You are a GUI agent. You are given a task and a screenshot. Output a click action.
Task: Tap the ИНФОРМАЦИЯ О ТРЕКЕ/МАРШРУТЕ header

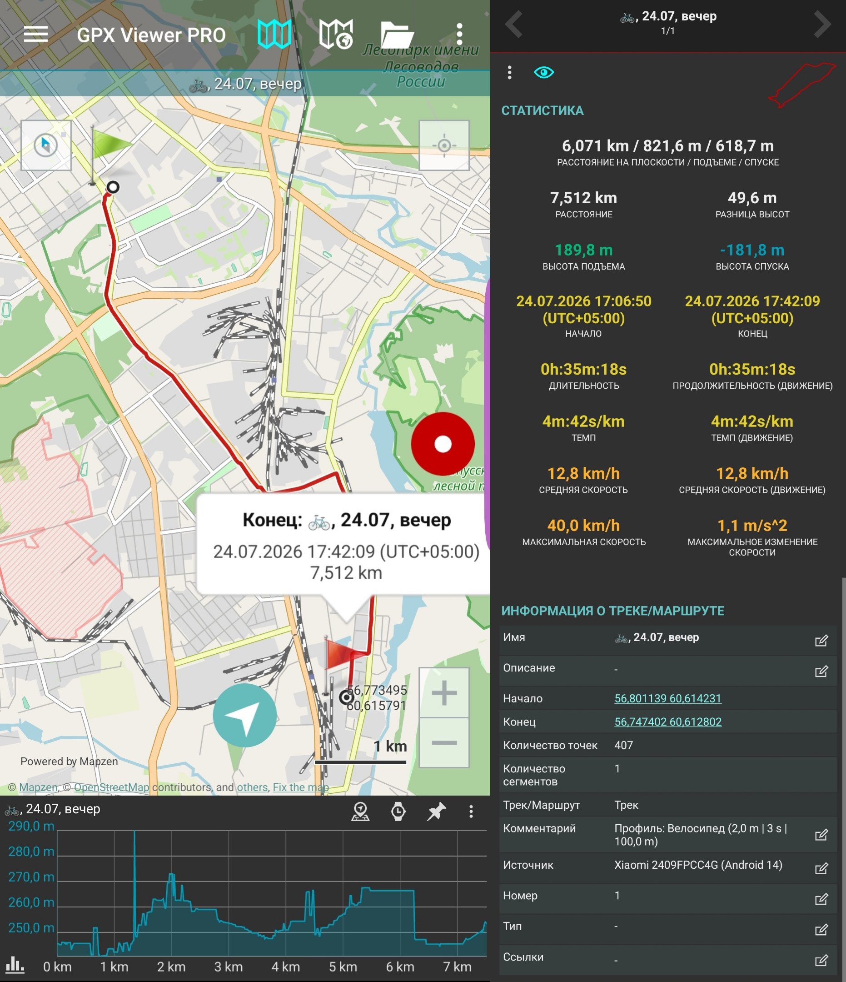pos(613,611)
